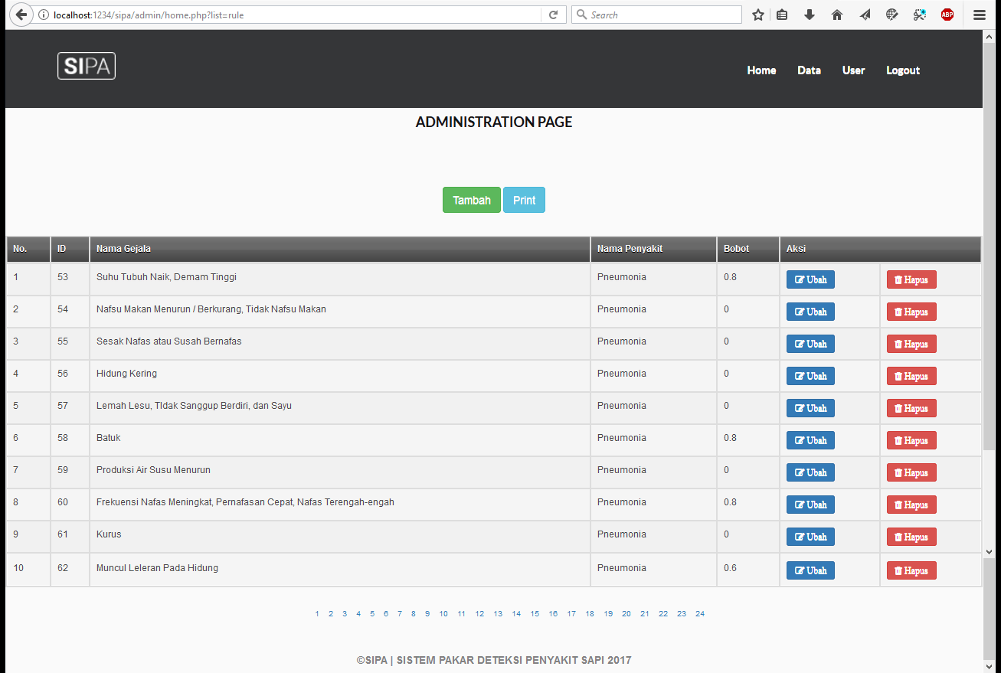Show bookmarks list icon beside the star
This screenshot has height=673, width=1001.
[782, 15]
